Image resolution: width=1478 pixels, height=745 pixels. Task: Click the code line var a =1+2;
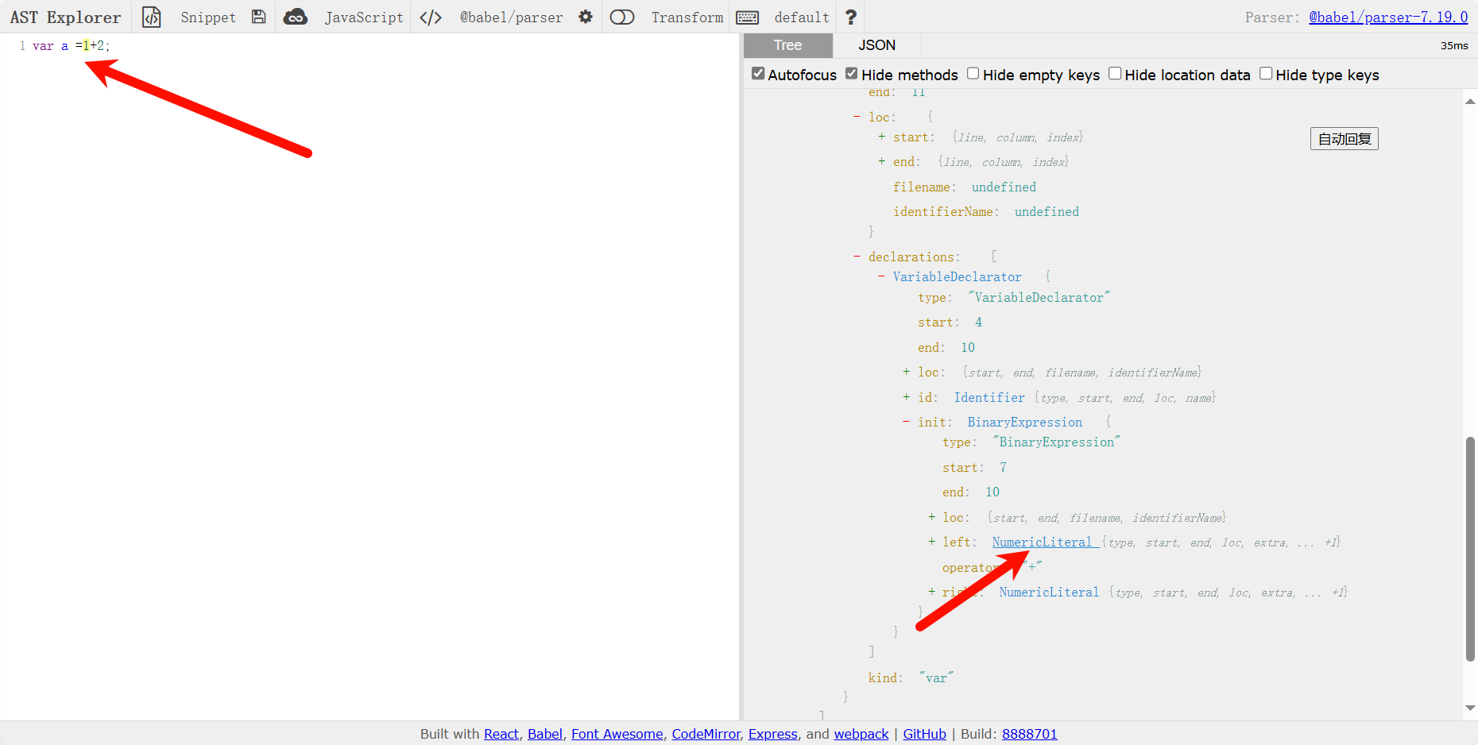[72, 46]
